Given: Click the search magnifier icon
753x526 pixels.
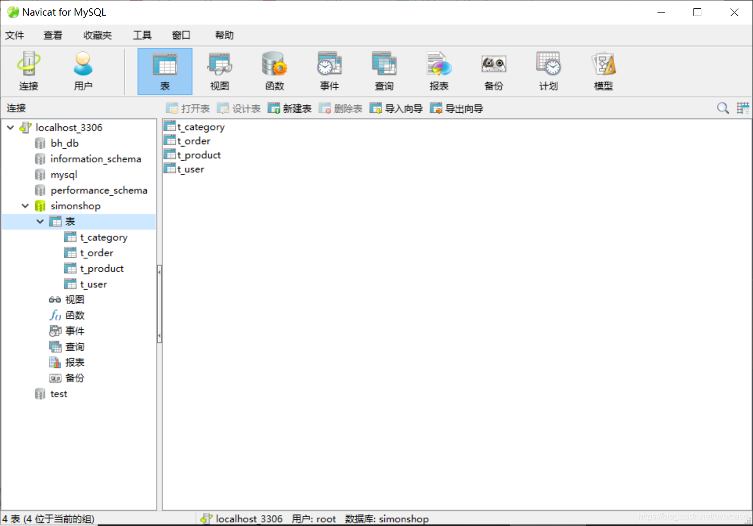Looking at the screenshot, I should tap(723, 108).
